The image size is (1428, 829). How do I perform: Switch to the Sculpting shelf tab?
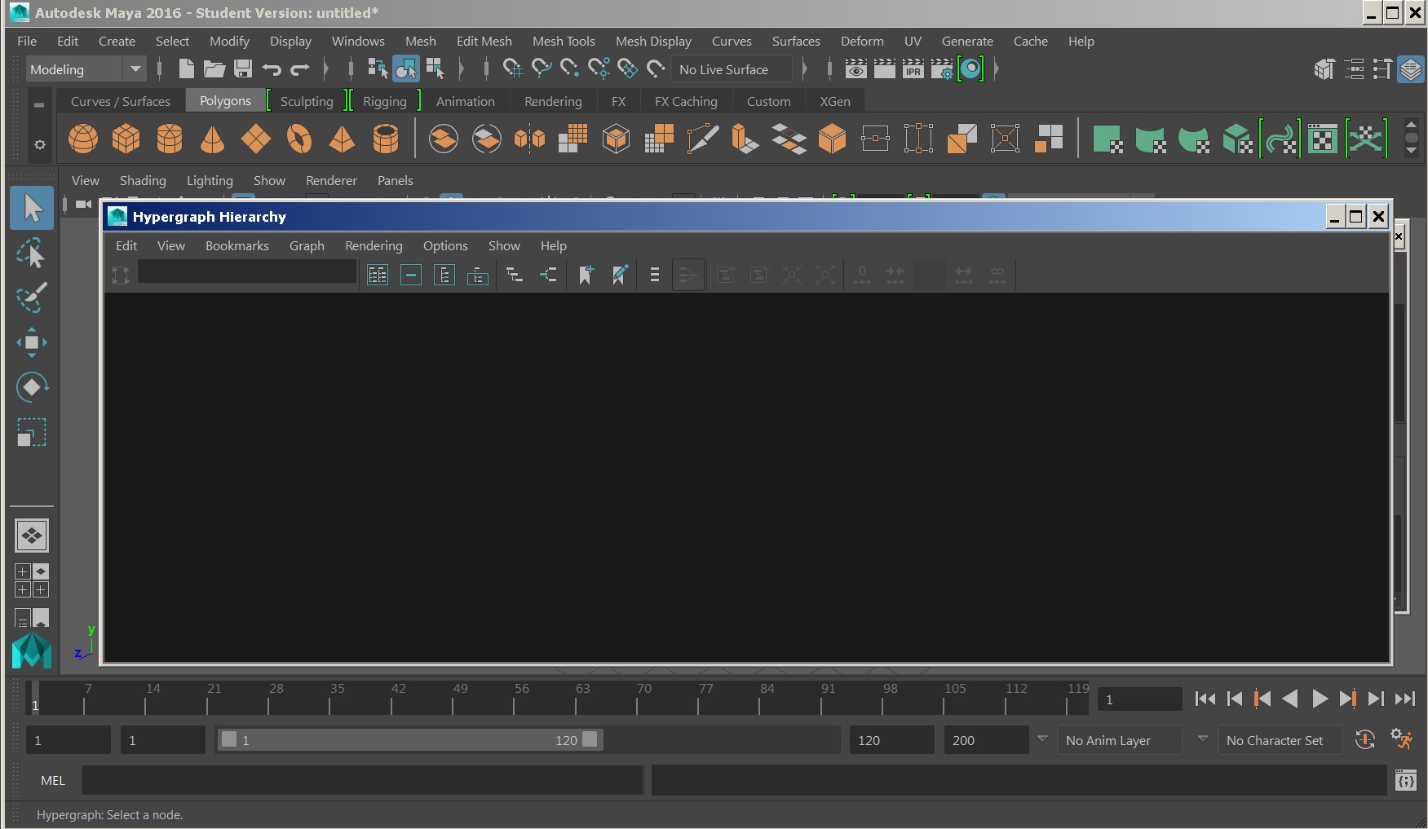click(x=306, y=101)
